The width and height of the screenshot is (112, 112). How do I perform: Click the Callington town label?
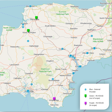click(x=17, y=78)
